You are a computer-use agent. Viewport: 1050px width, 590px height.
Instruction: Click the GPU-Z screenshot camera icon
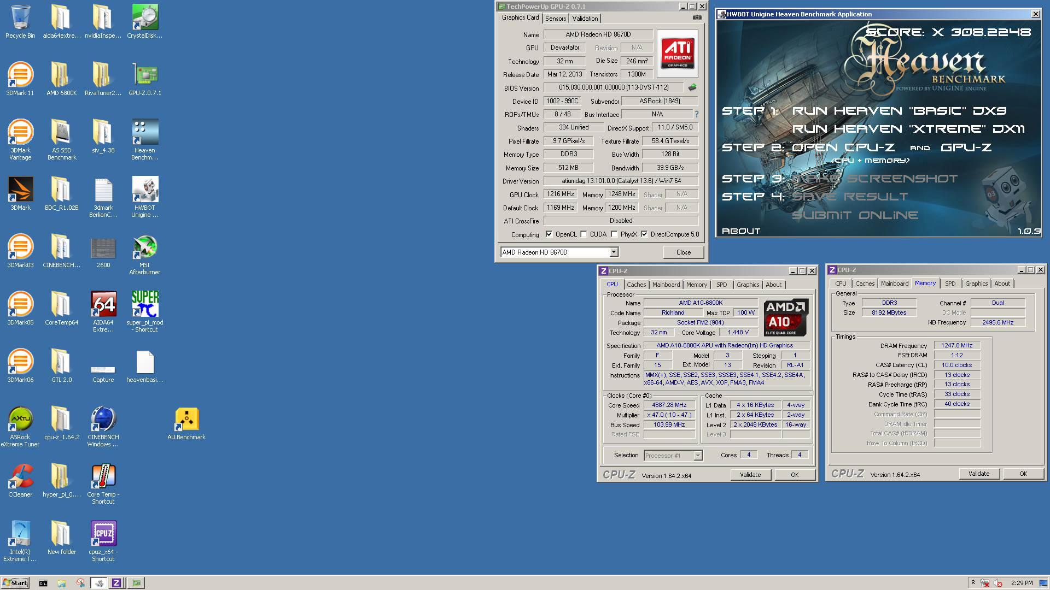[697, 17]
